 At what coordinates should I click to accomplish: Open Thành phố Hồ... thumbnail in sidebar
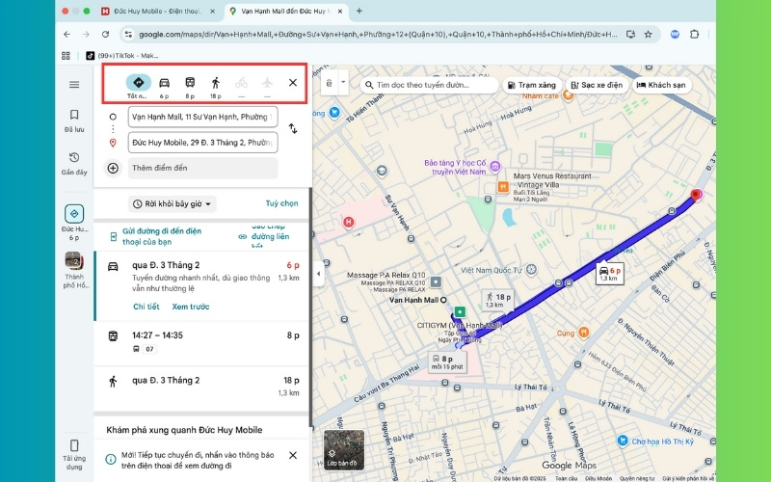(74, 270)
